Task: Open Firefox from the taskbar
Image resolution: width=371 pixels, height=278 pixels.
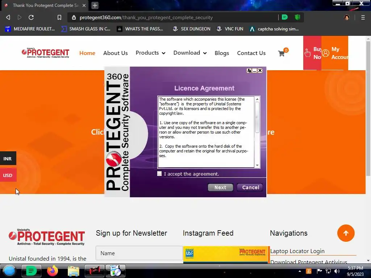Action: pyautogui.click(x=53, y=271)
